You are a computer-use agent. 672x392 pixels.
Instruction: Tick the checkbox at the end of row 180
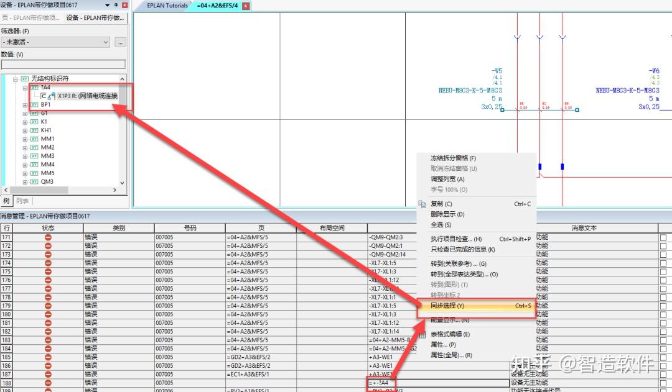pos(663,314)
